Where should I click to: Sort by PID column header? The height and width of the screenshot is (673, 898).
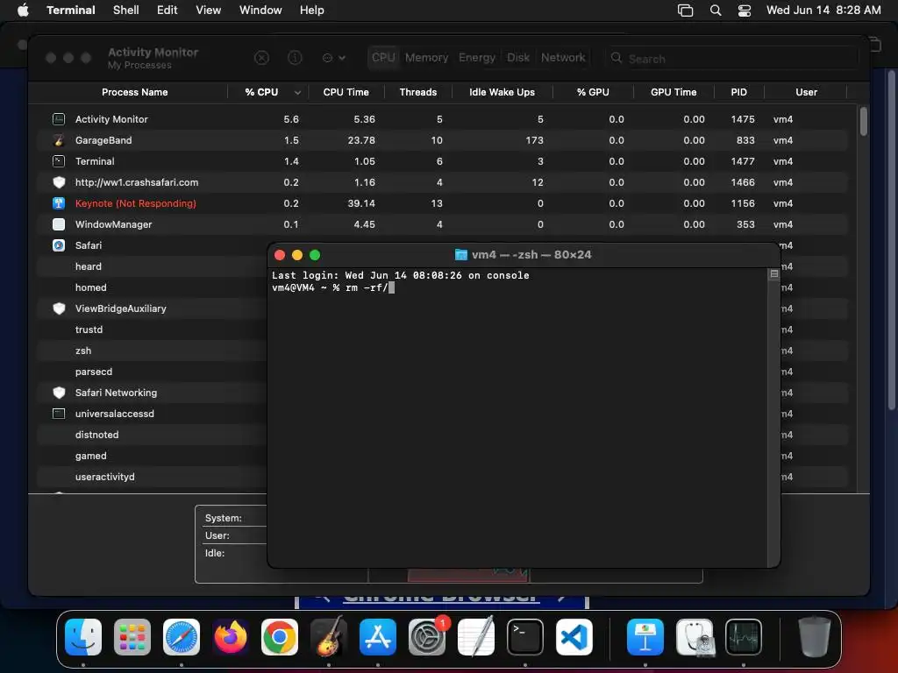(x=738, y=92)
